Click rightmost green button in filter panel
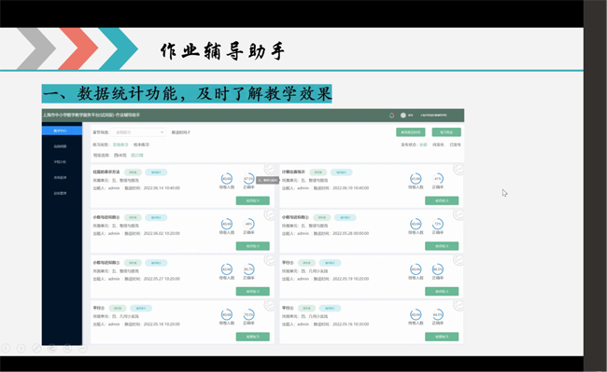The image size is (607, 372). tap(446, 132)
